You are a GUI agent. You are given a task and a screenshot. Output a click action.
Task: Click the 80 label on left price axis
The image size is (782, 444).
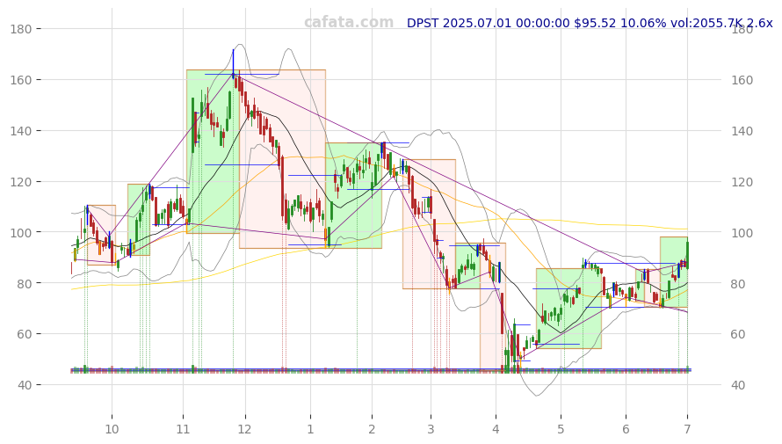click(x=24, y=283)
